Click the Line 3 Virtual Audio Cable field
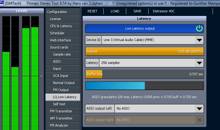This screenshot has width=220, height=130. pos(148,40)
